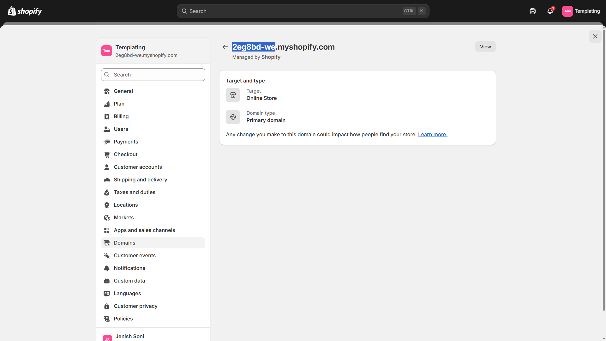606x341 pixels.
Task: Go back using the left arrow icon
Action: (225, 47)
